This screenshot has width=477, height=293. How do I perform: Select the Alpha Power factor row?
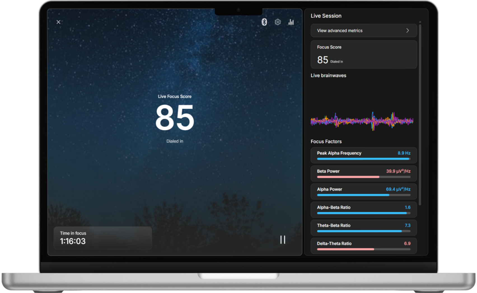pyautogui.click(x=363, y=191)
